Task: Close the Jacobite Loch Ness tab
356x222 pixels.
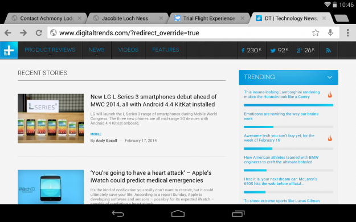Action: click(x=161, y=18)
